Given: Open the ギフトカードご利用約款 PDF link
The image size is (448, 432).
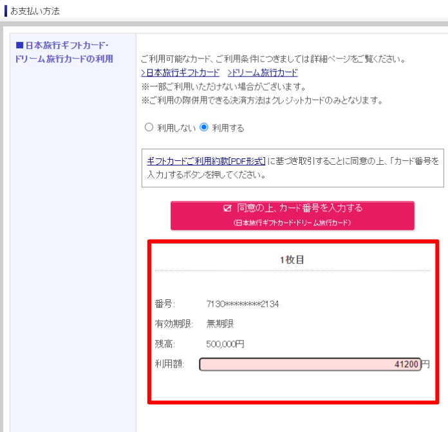Looking at the screenshot, I should tap(206, 161).
